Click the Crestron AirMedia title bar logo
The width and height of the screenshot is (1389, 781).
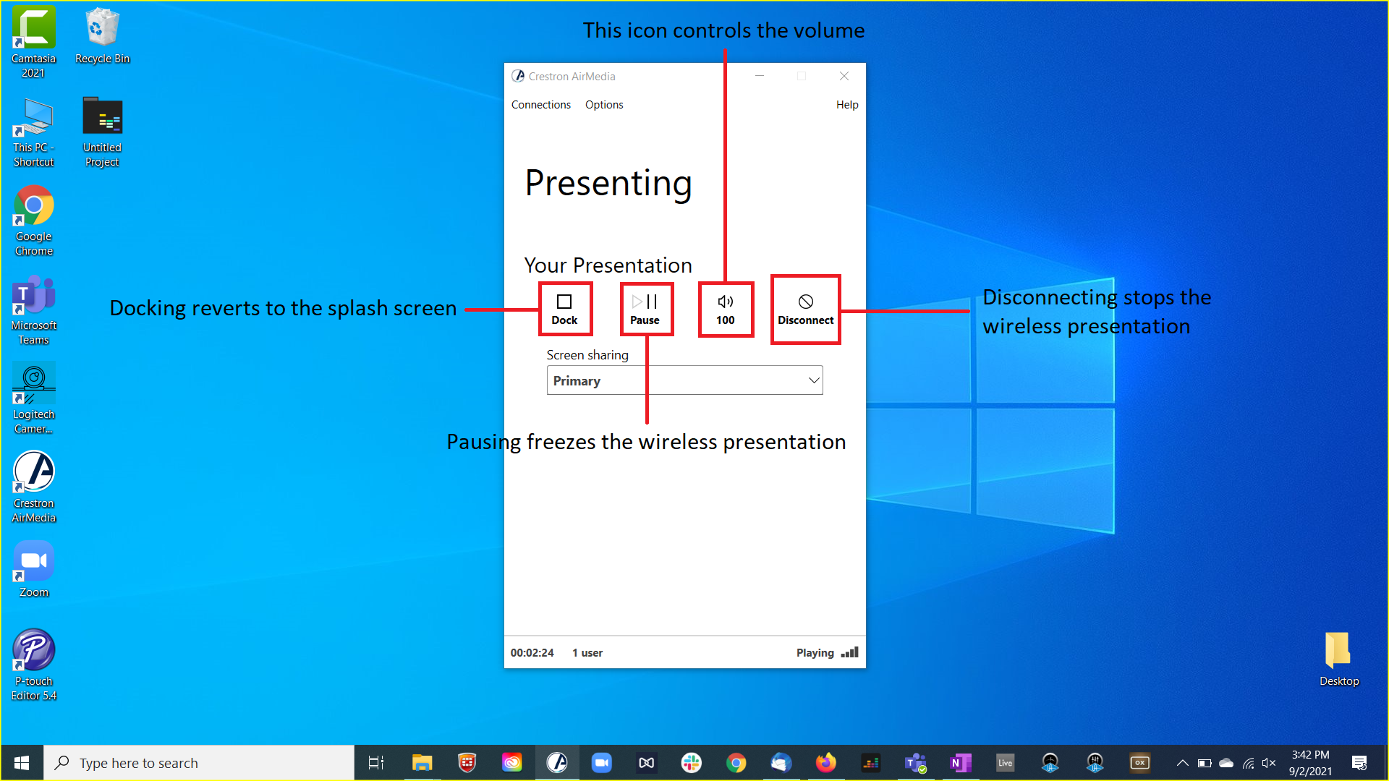point(518,76)
